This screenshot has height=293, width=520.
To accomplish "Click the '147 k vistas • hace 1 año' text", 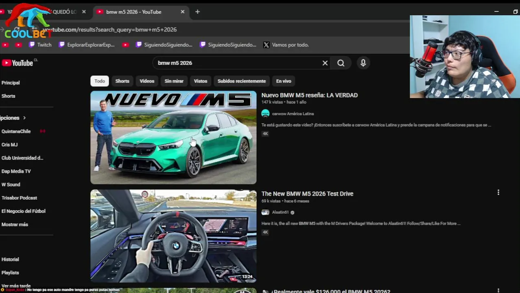I will point(284,102).
